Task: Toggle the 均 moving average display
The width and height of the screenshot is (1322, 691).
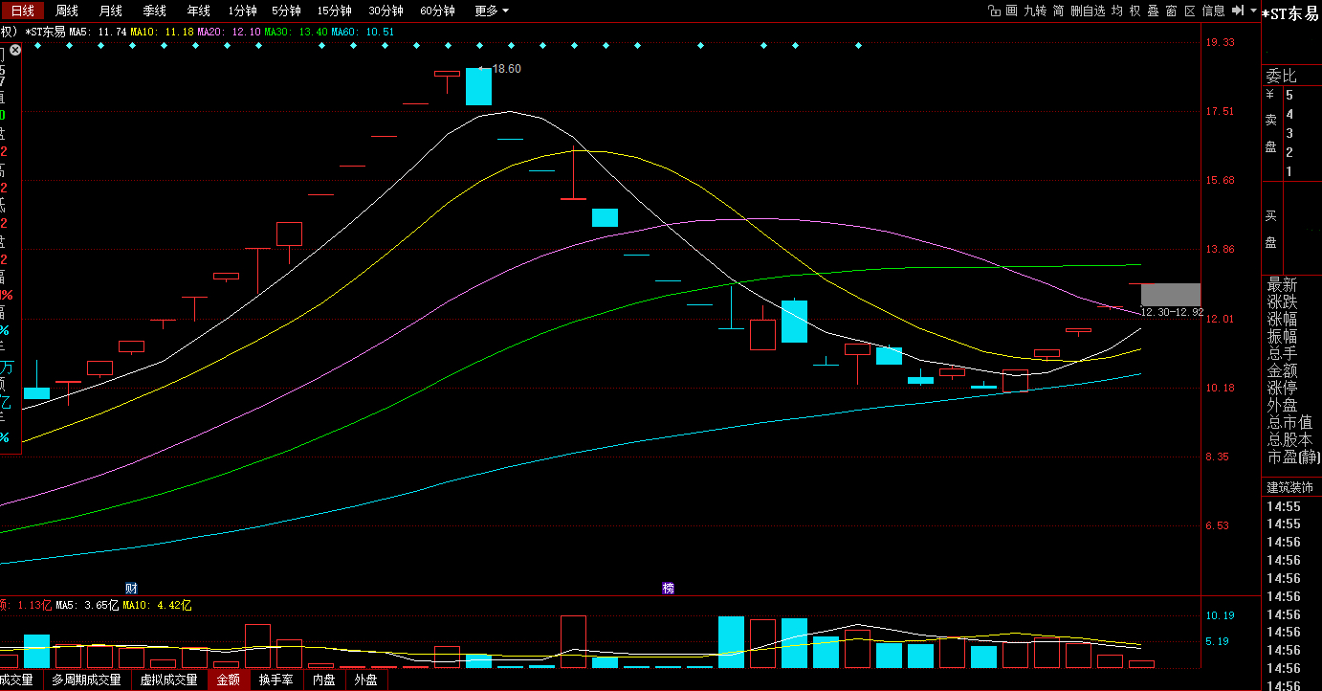Action: (1117, 11)
